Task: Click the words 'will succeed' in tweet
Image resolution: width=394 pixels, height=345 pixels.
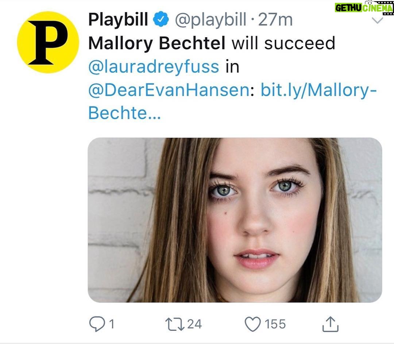Action: (283, 44)
